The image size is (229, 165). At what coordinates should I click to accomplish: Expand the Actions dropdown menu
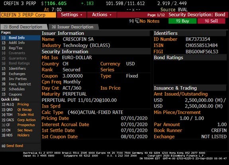[102, 15]
